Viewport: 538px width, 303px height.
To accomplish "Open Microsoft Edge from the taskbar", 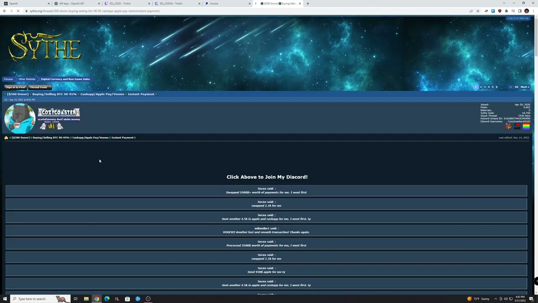I will click(x=107, y=299).
